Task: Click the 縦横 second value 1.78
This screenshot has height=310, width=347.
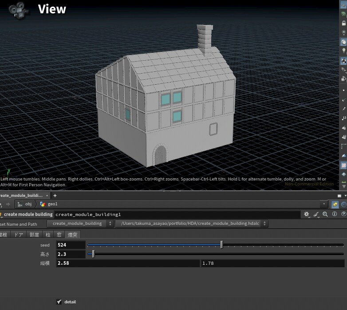Action: click(x=272, y=263)
